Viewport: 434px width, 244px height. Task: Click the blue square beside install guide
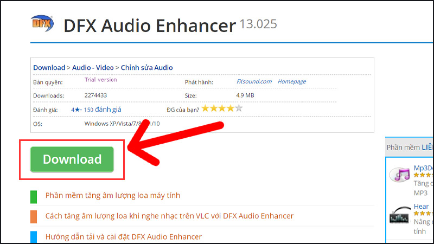coord(34,237)
